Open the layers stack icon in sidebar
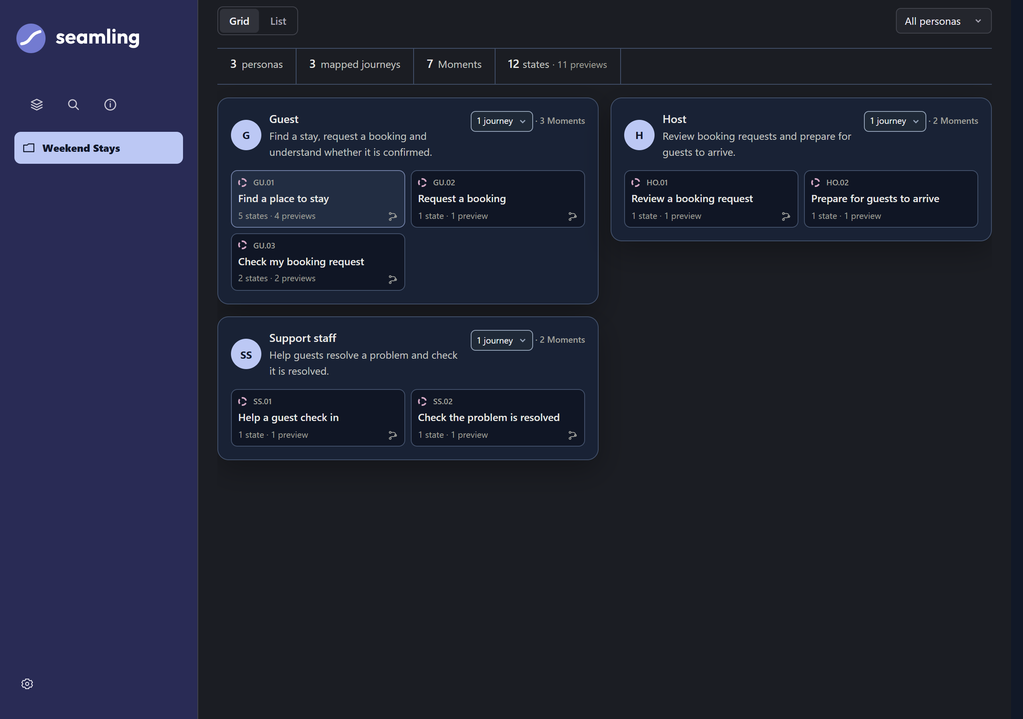This screenshot has width=1023, height=719. pyautogui.click(x=36, y=105)
